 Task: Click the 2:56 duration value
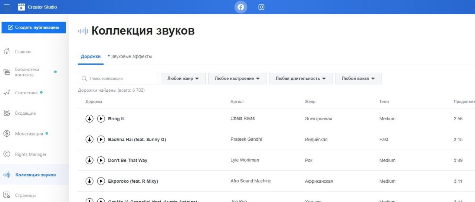[458, 119]
